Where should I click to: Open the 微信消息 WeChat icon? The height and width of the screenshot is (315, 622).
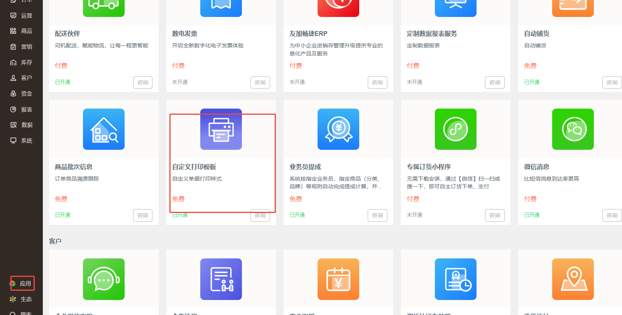[573, 129]
